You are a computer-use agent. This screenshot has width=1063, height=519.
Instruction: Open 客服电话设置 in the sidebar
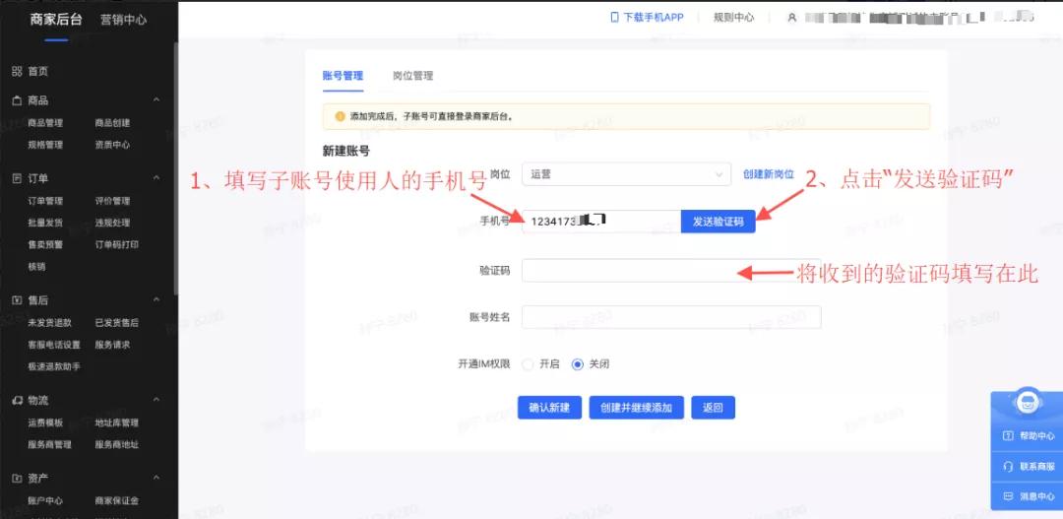point(54,345)
